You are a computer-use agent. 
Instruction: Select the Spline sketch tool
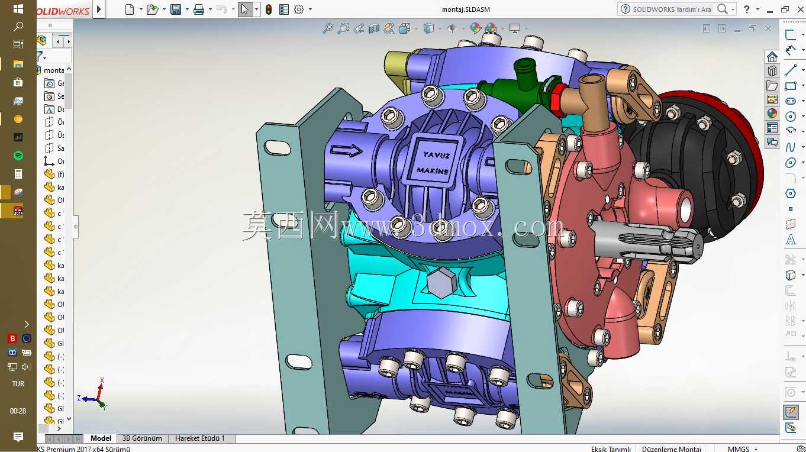click(x=791, y=147)
